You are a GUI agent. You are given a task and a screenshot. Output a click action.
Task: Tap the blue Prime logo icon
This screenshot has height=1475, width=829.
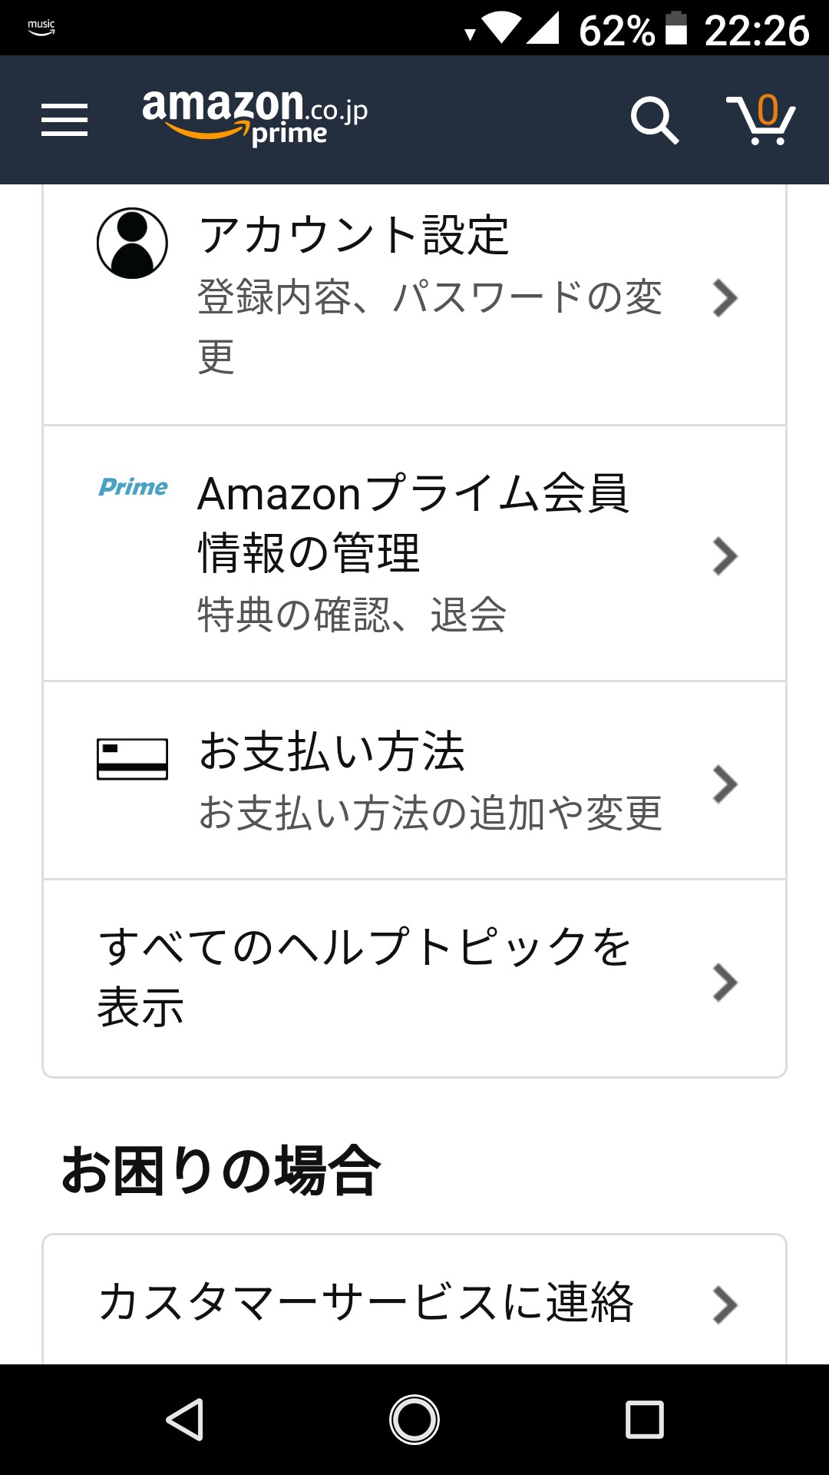pos(133,487)
